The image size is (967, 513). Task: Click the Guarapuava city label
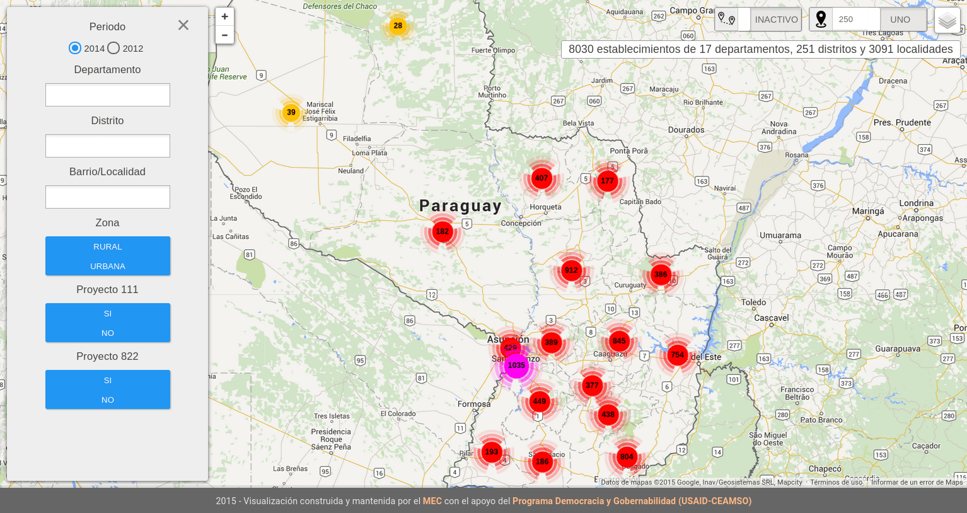coord(898,349)
